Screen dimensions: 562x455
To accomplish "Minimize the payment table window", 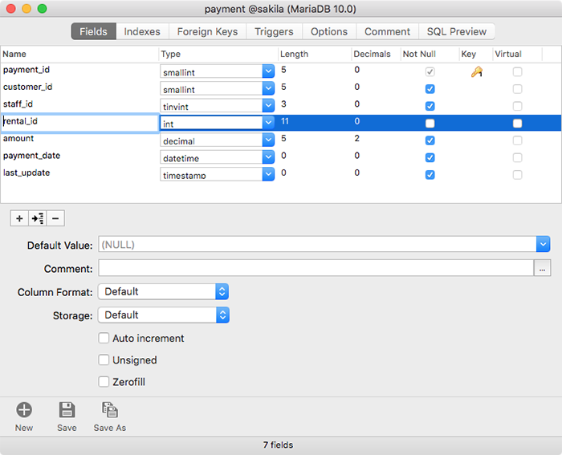I will (x=26, y=9).
